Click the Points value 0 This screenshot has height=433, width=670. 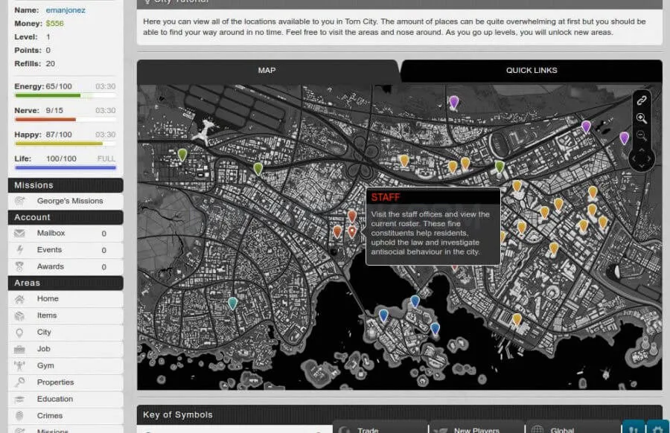[x=48, y=51]
